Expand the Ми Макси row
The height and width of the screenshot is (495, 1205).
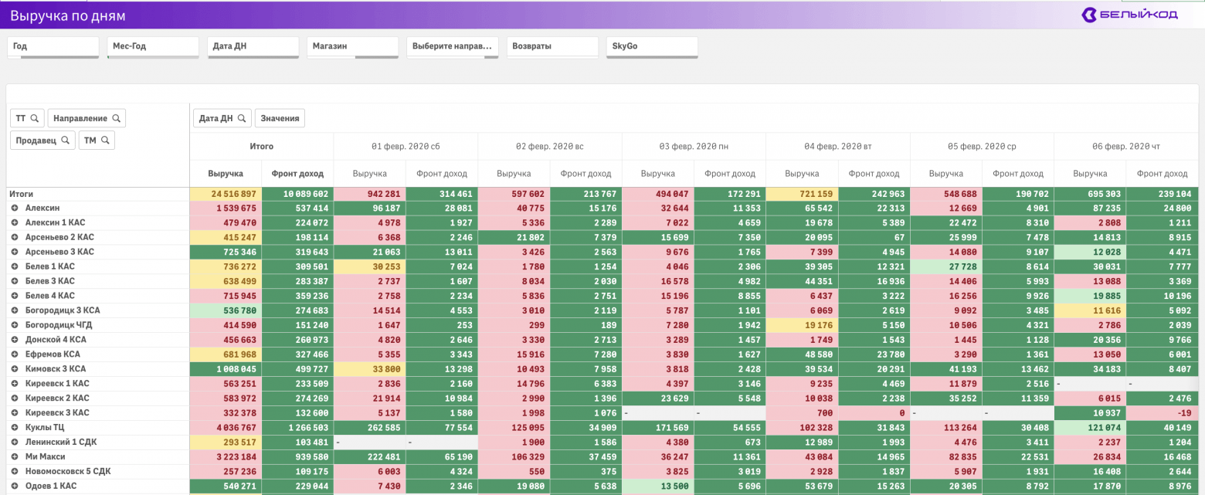(14, 457)
